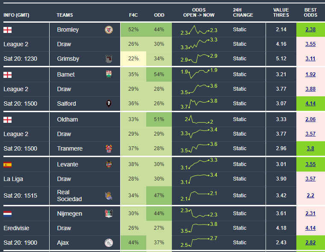
Task: Click the Spain flag for La Liga
Action: 8,164
